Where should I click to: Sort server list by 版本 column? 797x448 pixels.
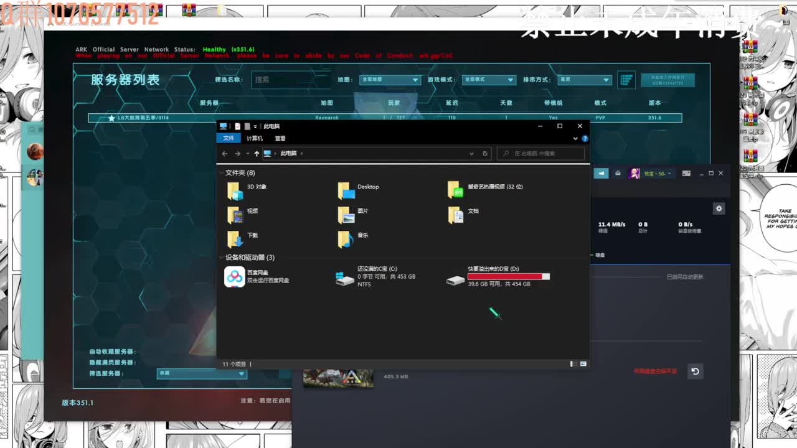655,103
